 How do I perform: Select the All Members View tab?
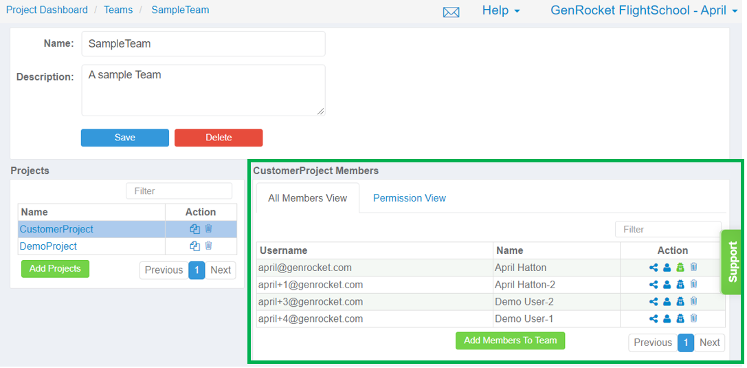(x=308, y=198)
